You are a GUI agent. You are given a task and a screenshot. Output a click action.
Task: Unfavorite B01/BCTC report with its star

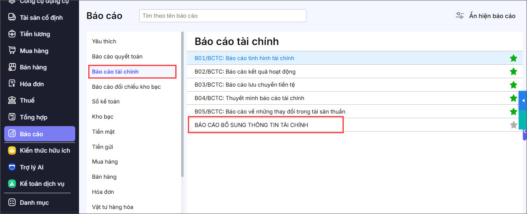pyautogui.click(x=514, y=58)
